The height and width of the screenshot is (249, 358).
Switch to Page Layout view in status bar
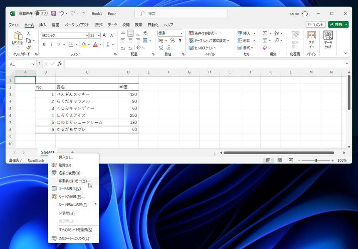coord(279,160)
